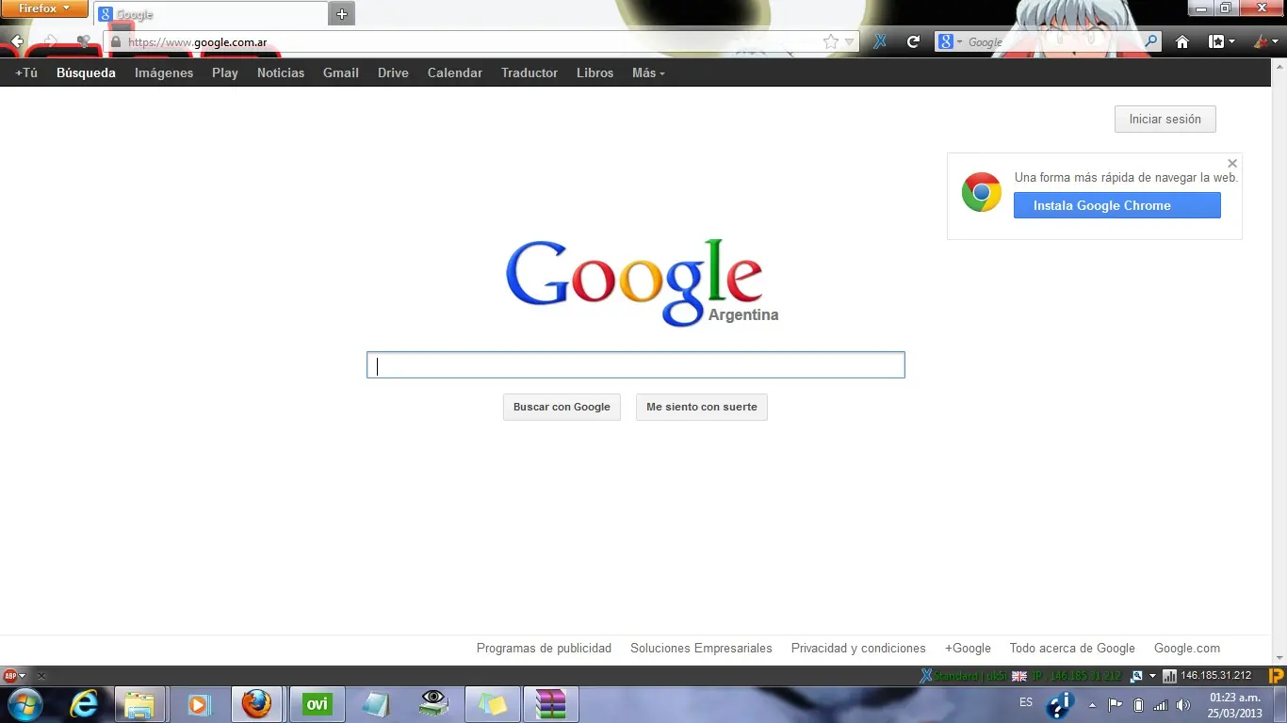Image resolution: width=1287 pixels, height=723 pixels.
Task: Open Soluciones Empresariales link
Action: click(701, 648)
